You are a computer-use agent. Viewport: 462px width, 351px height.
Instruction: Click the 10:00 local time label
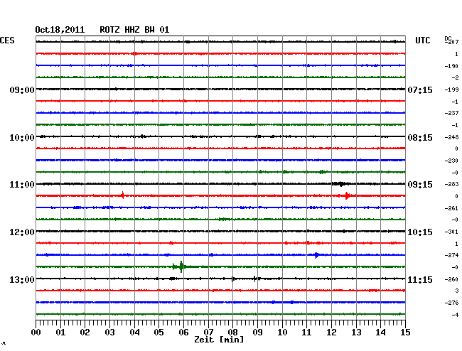click(22, 138)
